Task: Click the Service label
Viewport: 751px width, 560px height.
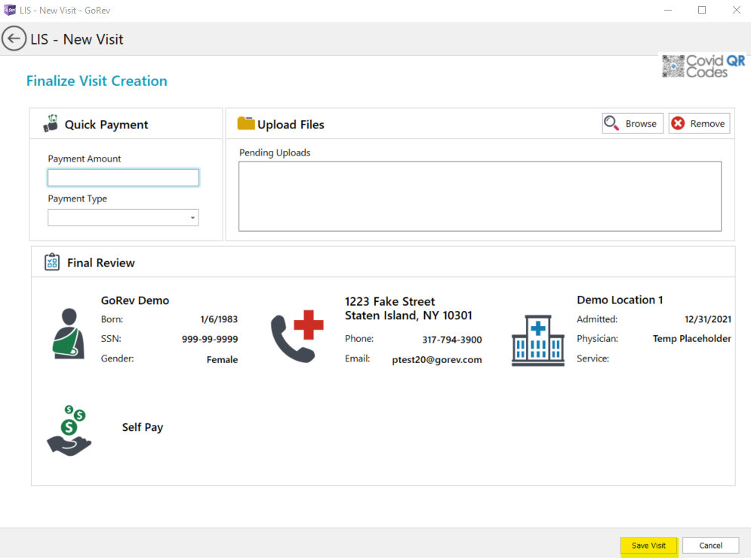Action: tap(593, 358)
